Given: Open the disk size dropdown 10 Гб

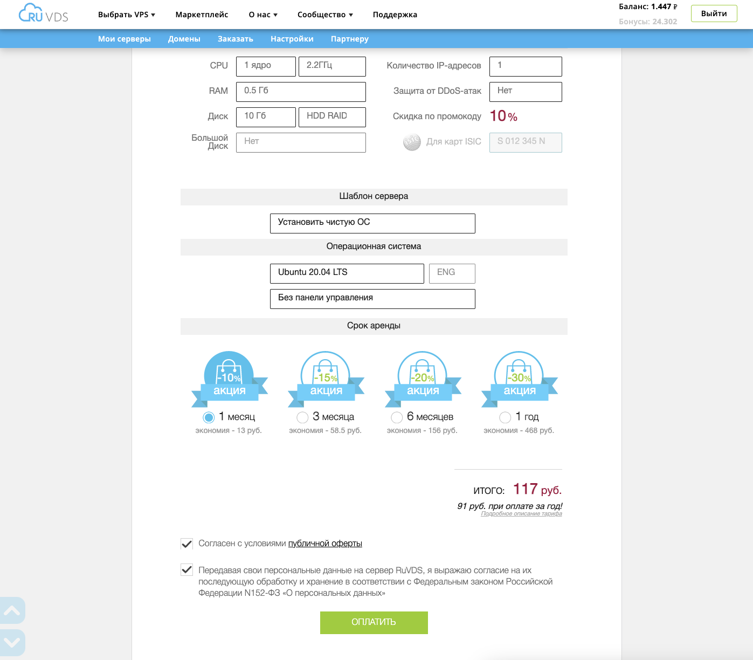Looking at the screenshot, I should pos(266,117).
